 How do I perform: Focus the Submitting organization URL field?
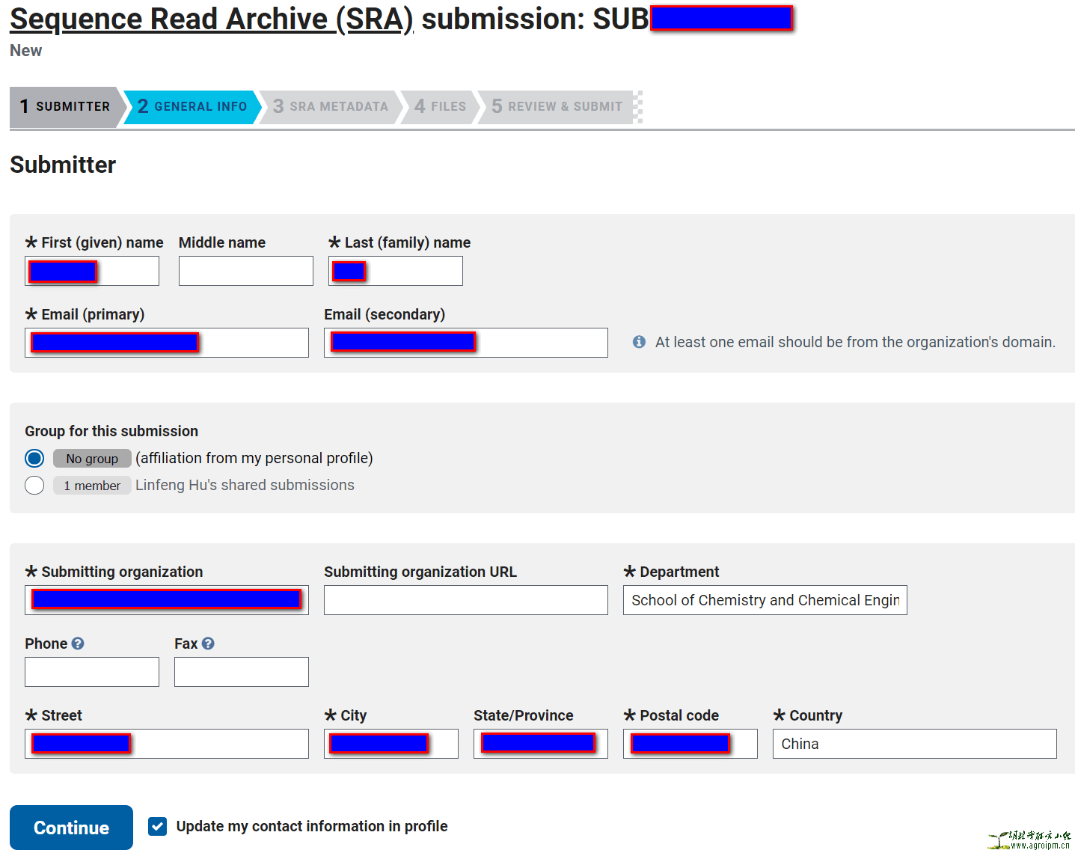click(465, 600)
